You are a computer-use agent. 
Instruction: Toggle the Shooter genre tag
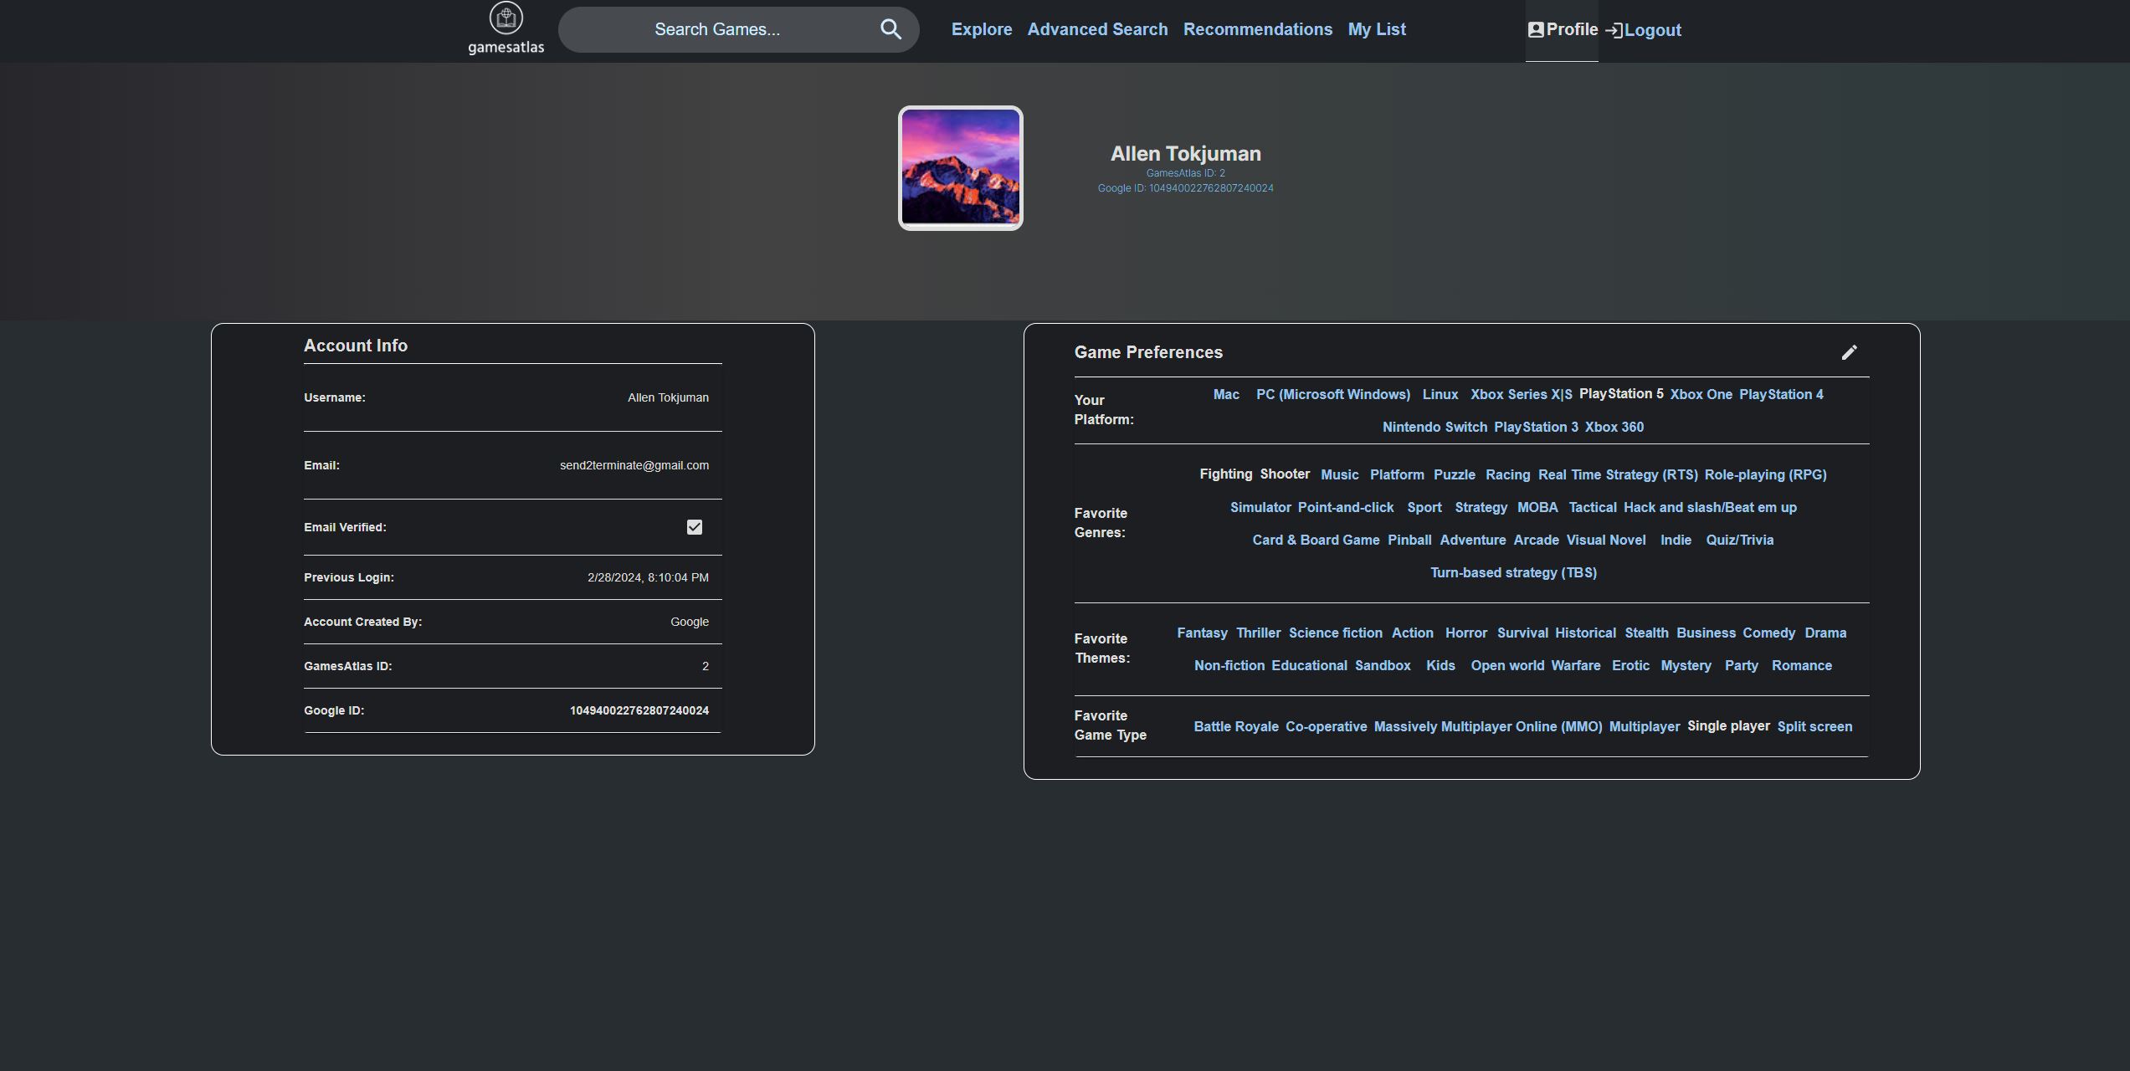point(1285,474)
